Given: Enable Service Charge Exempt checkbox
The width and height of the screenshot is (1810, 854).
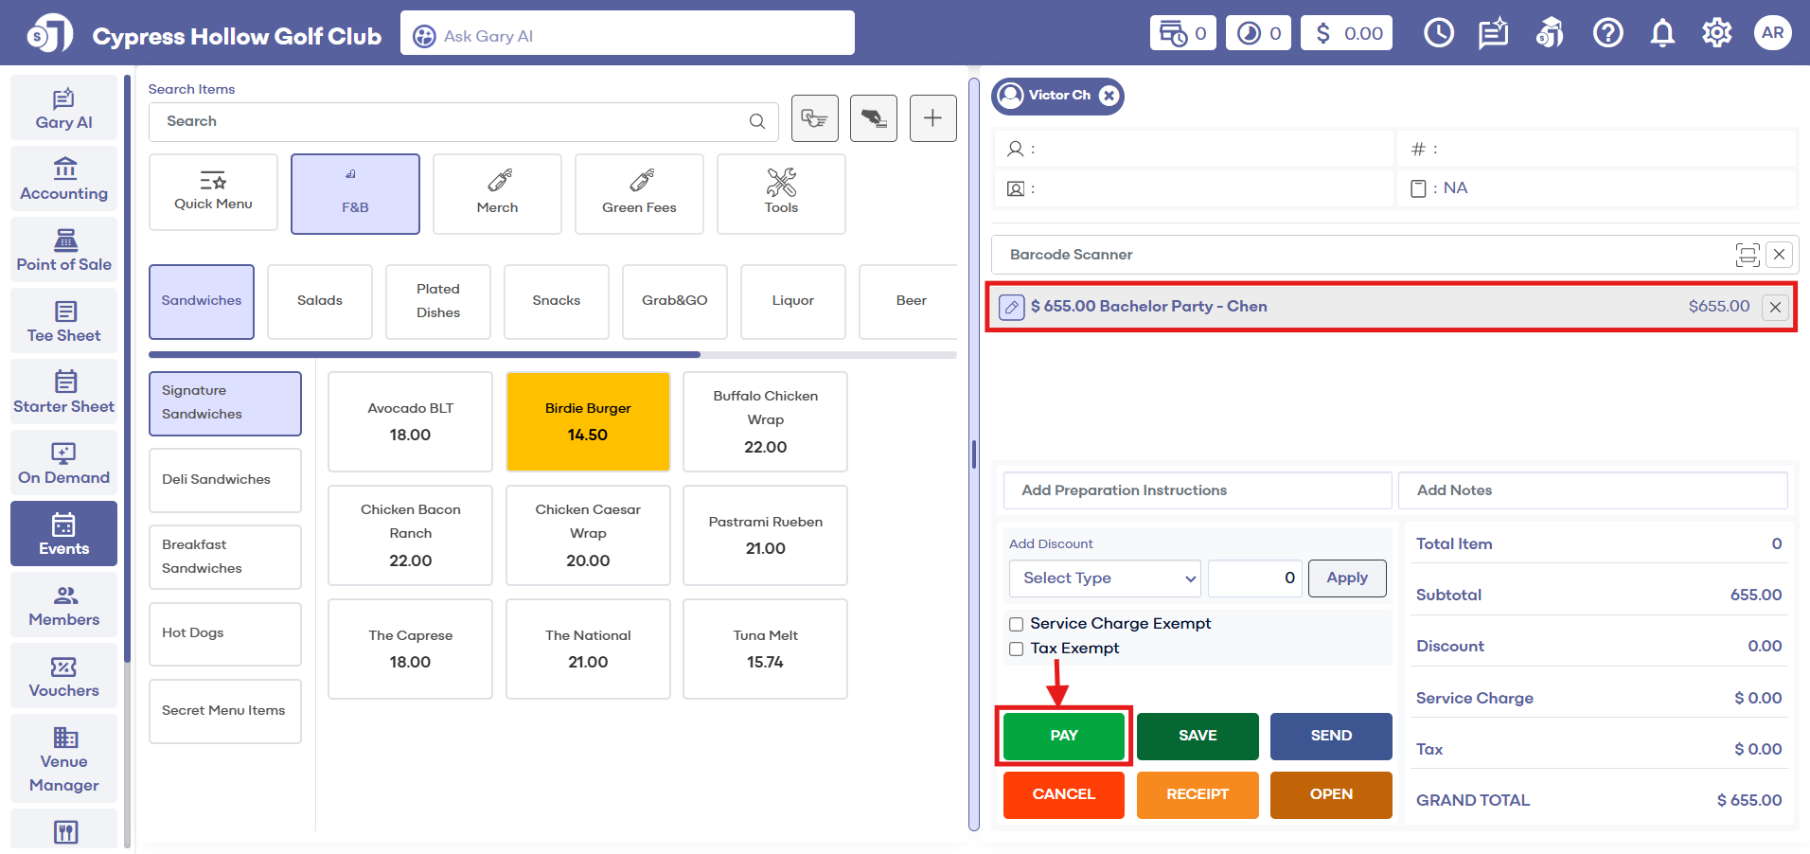Looking at the screenshot, I should (1017, 624).
